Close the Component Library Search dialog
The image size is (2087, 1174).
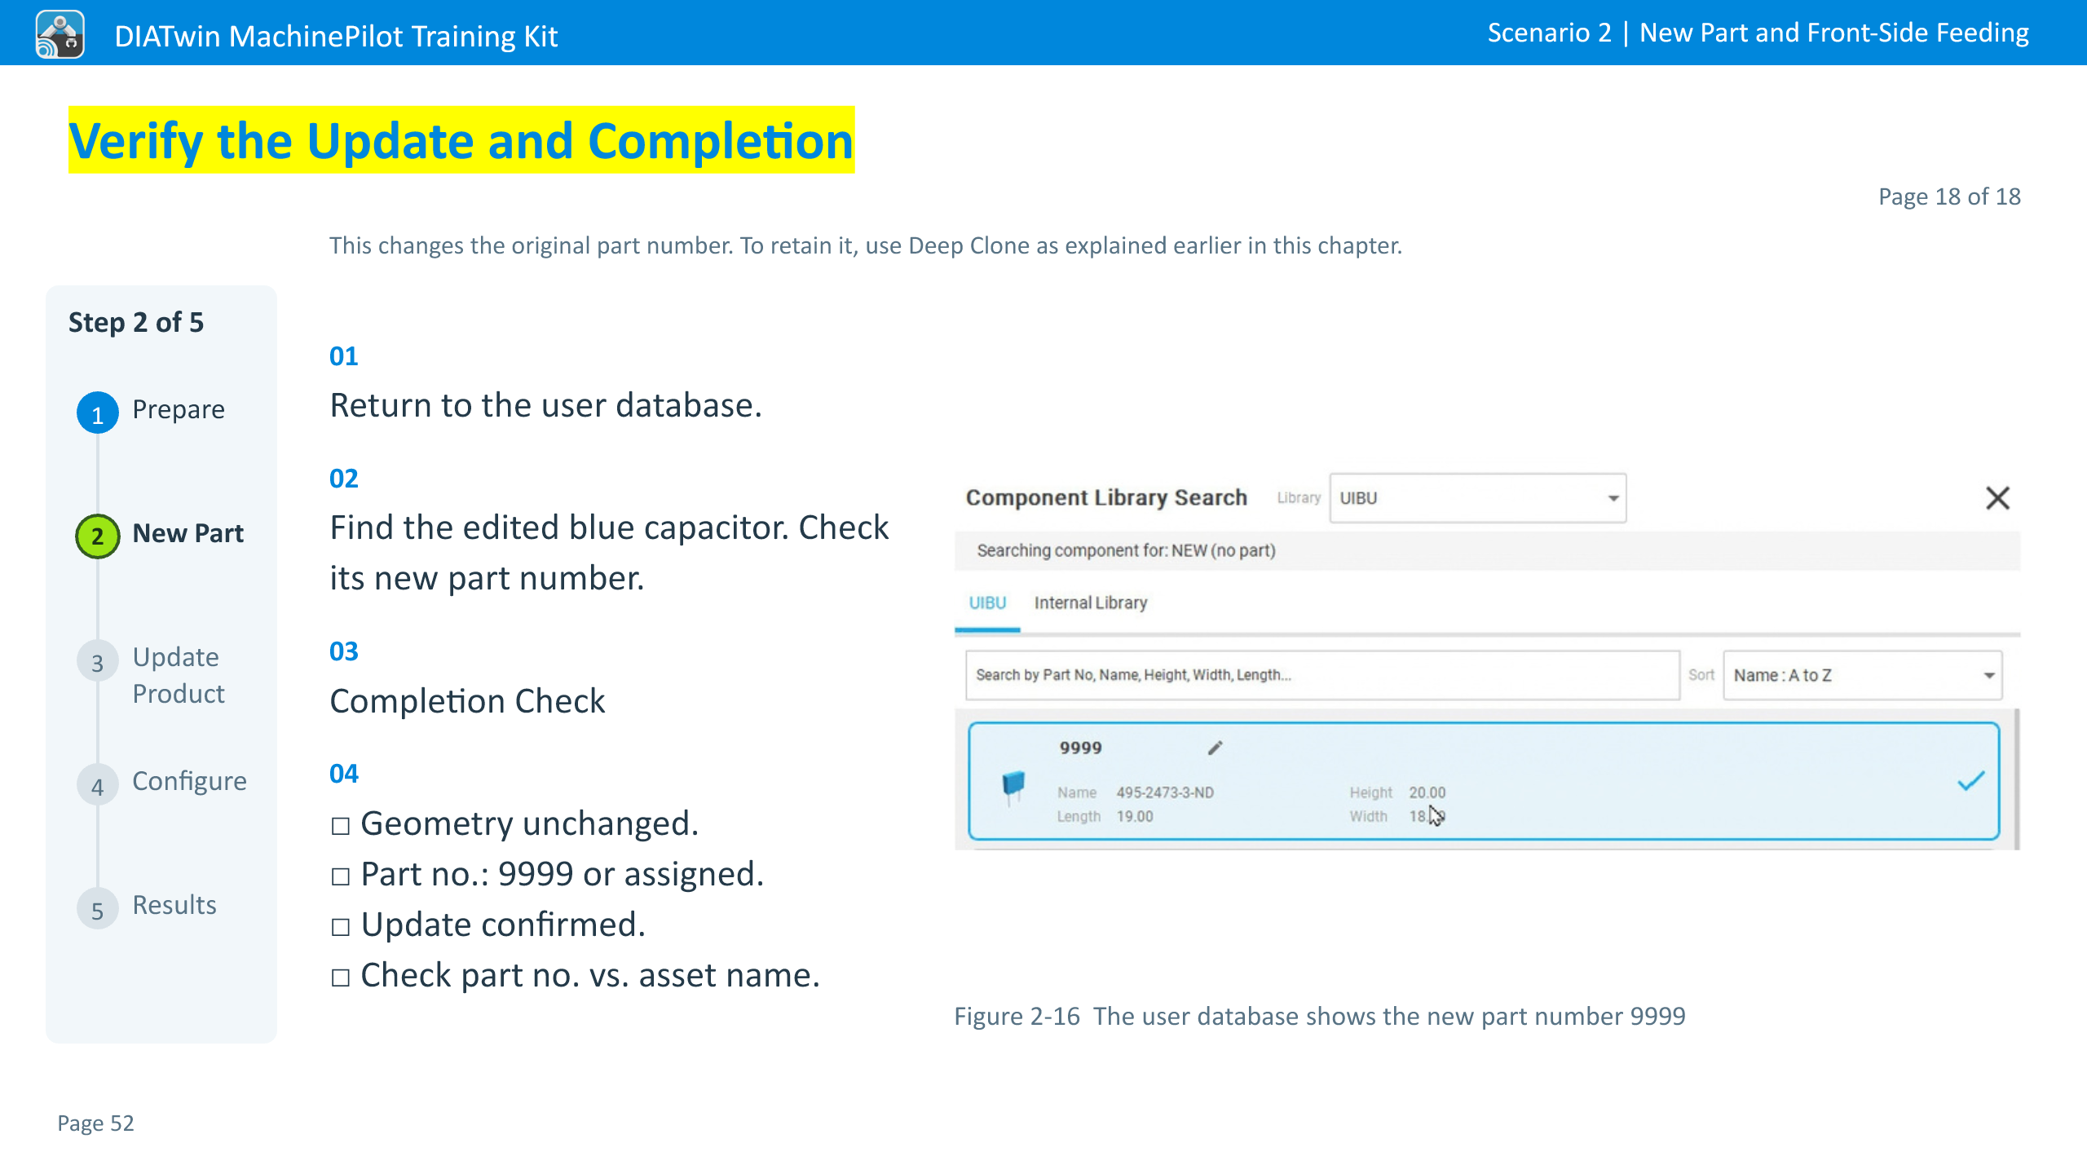(x=1997, y=497)
